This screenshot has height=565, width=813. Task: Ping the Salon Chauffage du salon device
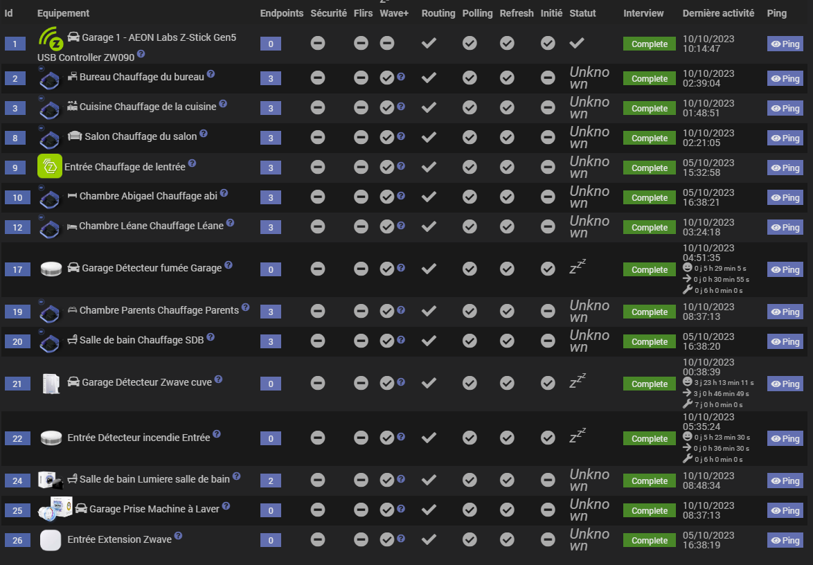tap(785, 138)
